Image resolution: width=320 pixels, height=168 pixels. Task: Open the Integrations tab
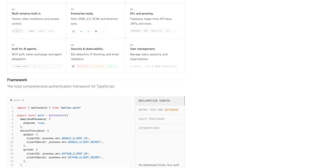click(x=160, y=128)
